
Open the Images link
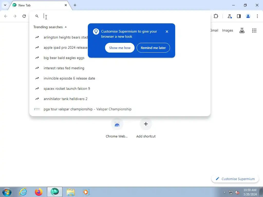[228, 30]
